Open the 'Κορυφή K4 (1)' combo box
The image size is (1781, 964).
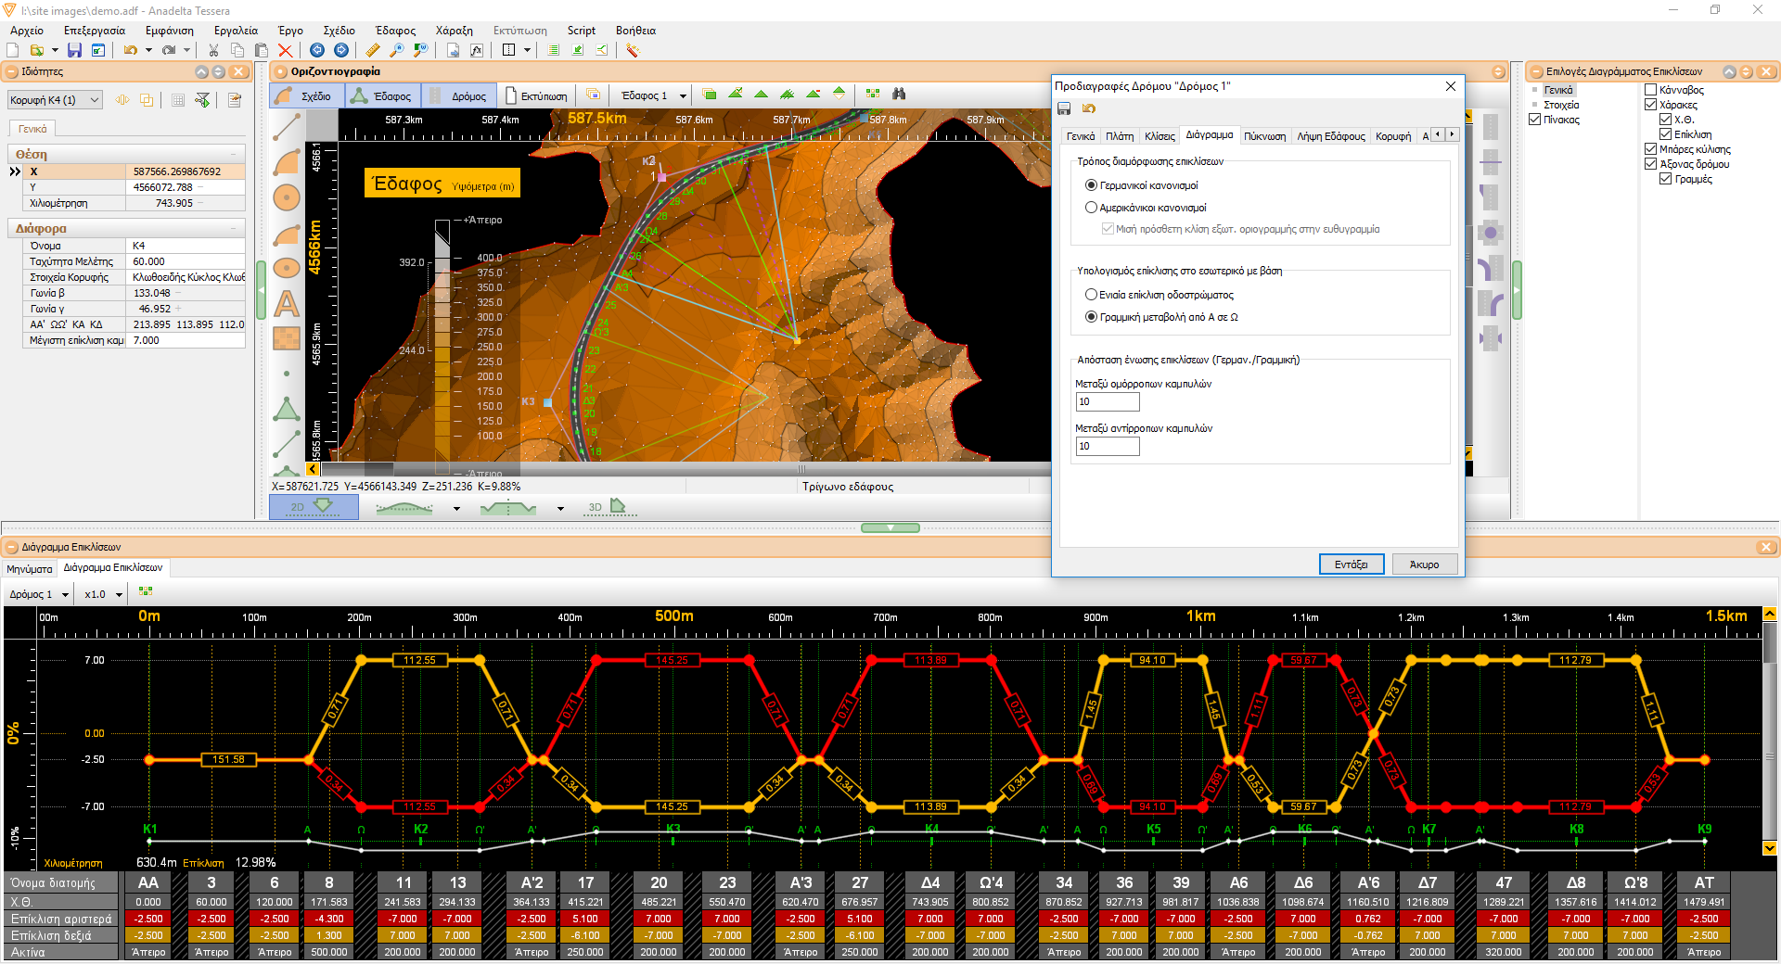[x=54, y=100]
